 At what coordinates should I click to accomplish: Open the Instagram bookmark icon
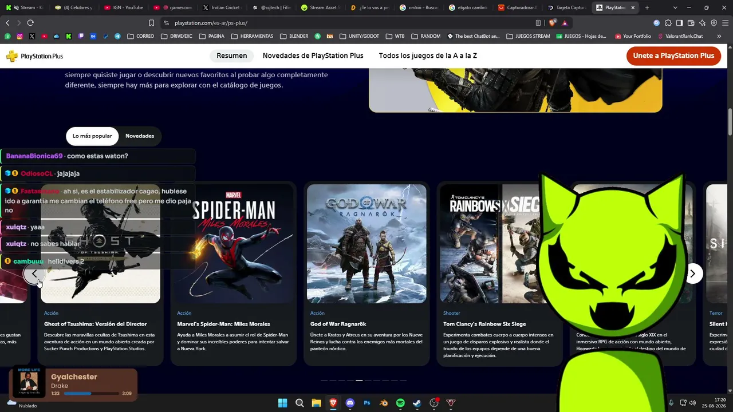coord(19,36)
